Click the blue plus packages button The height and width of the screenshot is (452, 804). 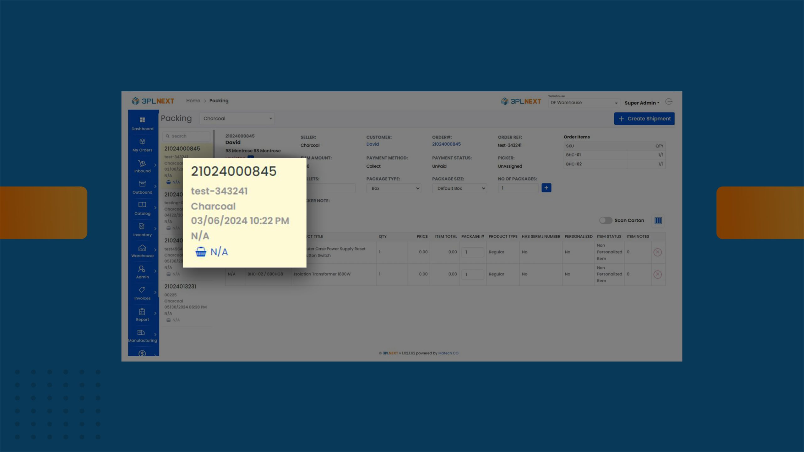(x=546, y=188)
